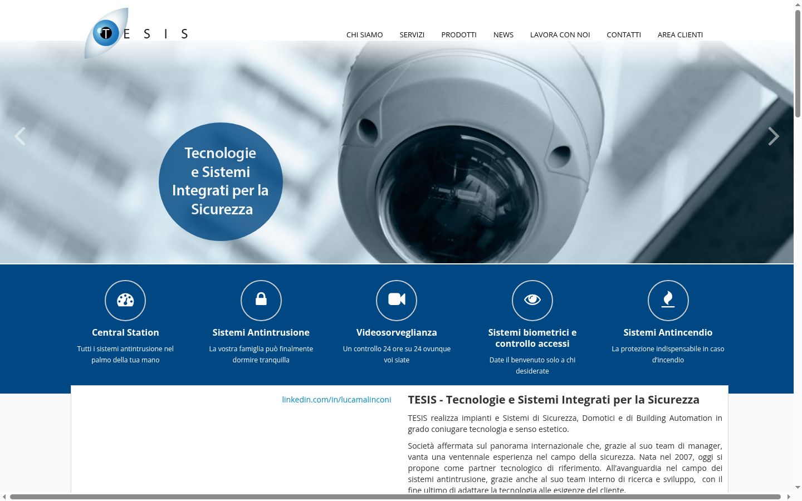802x501 pixels.
Task: Open Sistemi biometrici e controllo accessi heading
Action: tap(532, 338)
